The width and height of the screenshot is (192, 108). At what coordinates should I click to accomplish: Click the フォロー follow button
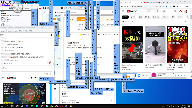tap(182, 76)
